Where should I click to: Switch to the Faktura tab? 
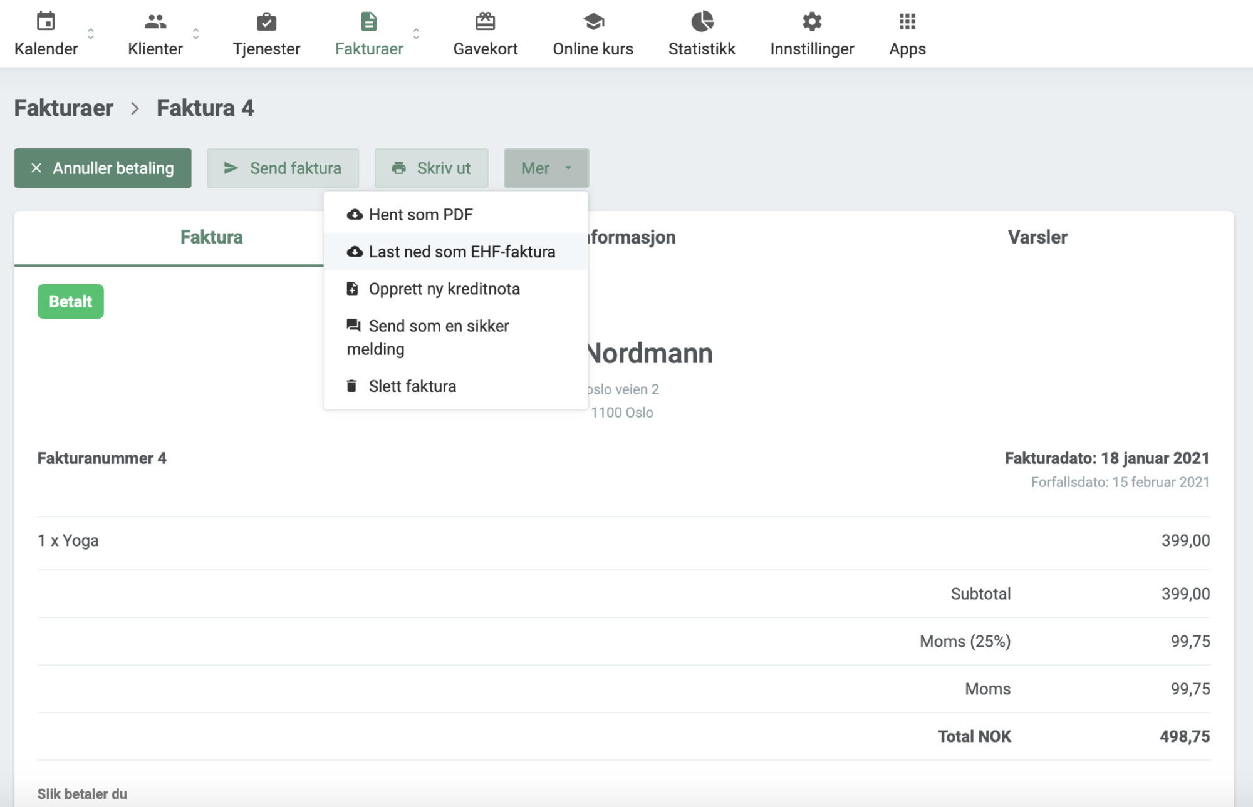(212, 237)
